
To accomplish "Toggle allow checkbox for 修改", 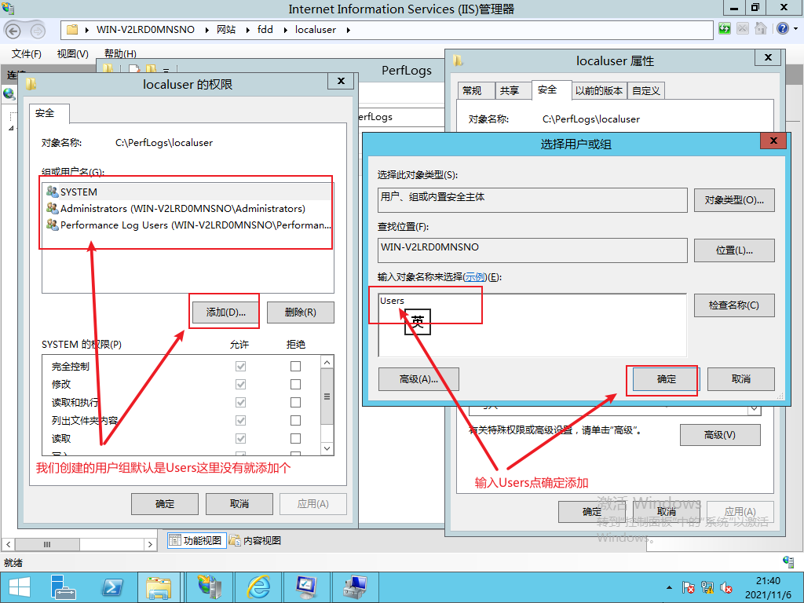I will click(240, 384).
